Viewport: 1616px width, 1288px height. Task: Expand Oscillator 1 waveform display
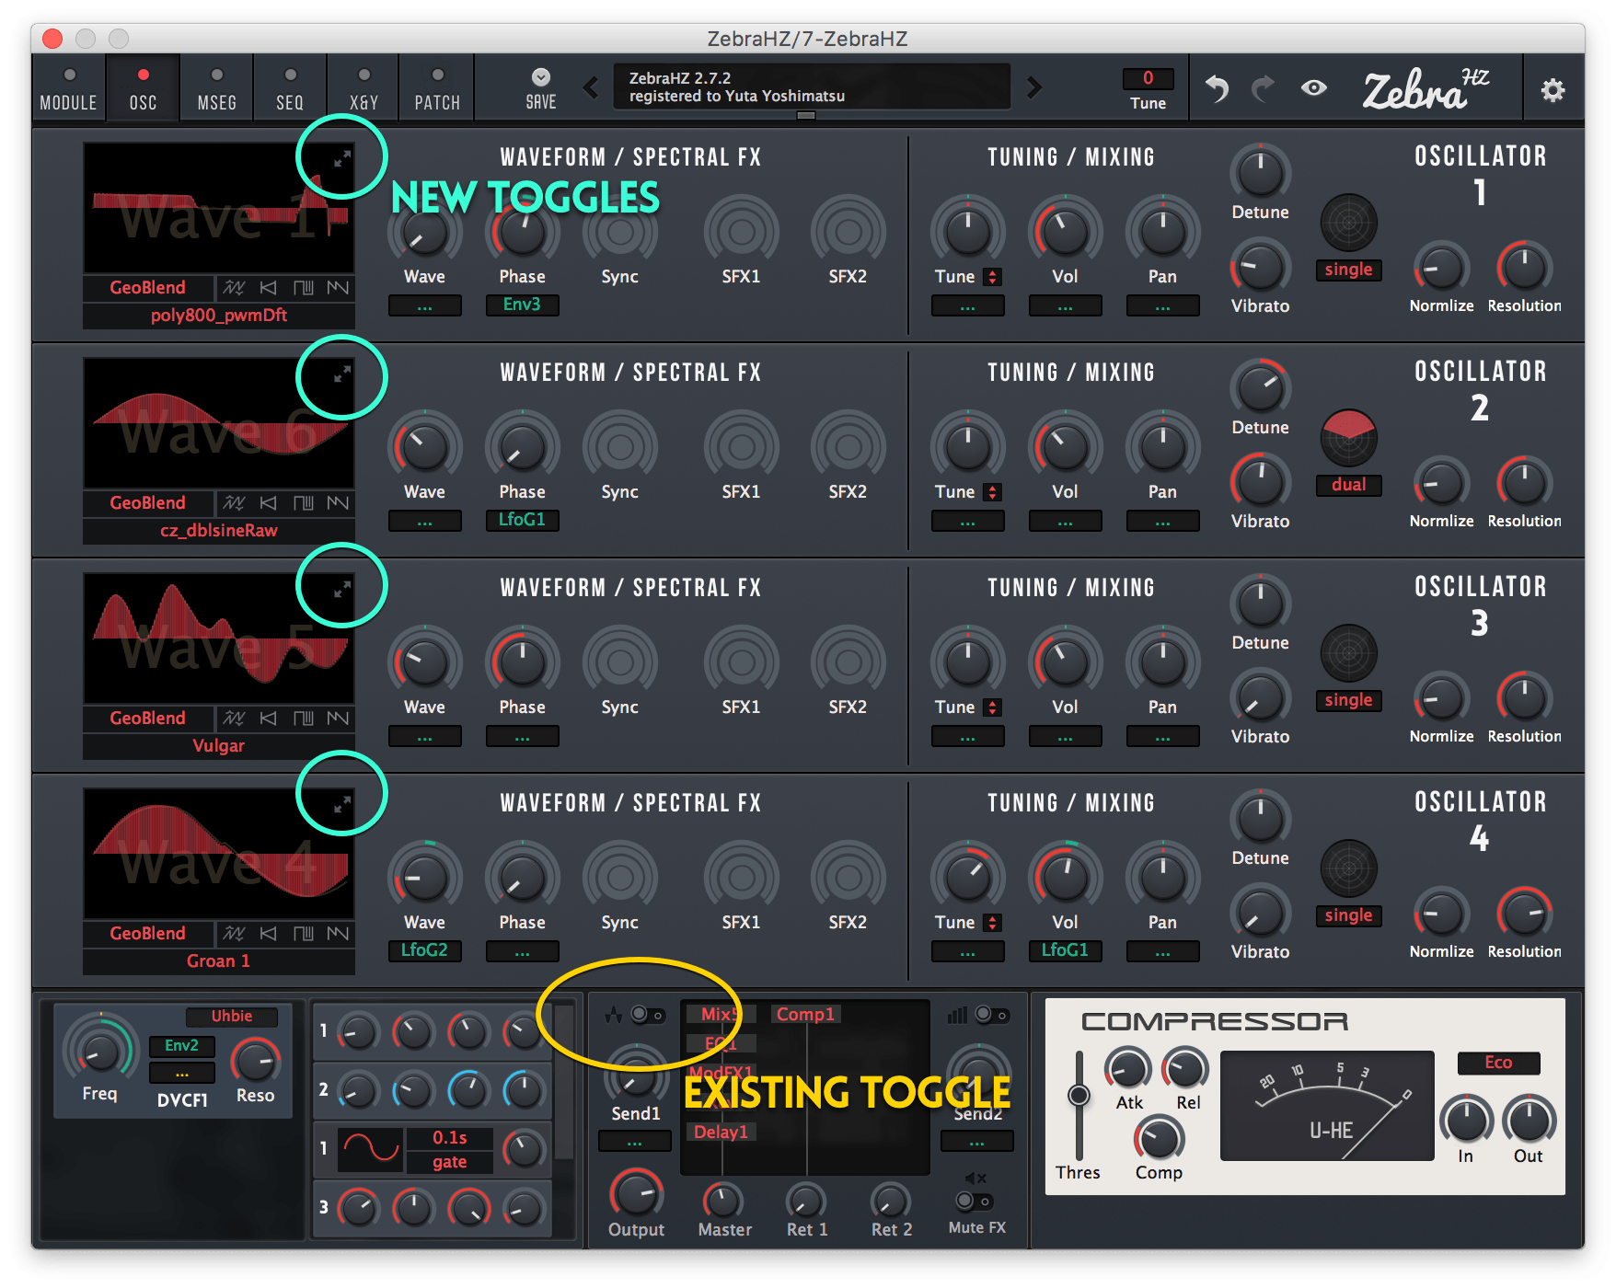[341, 160]
